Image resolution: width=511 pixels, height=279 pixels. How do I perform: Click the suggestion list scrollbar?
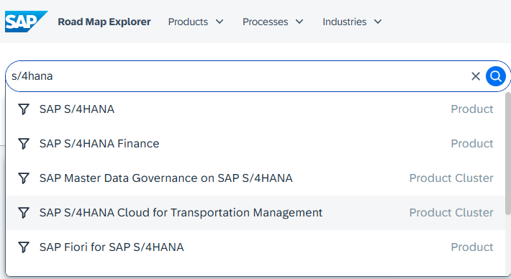coord(507,154)
